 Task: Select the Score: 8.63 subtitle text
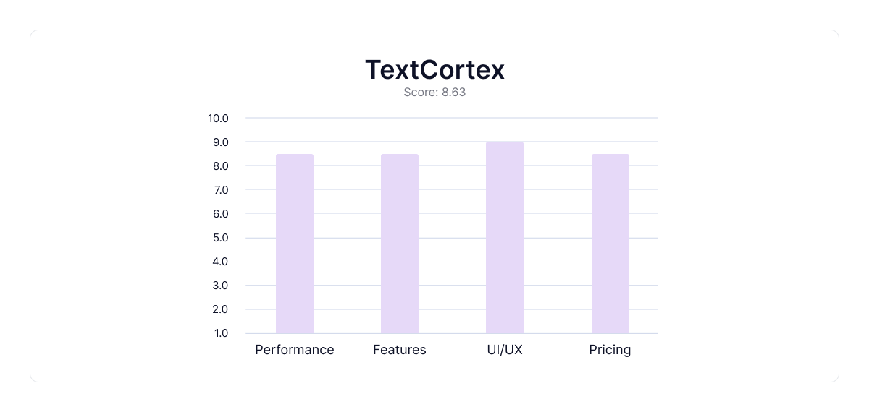[x=434, y=93]
